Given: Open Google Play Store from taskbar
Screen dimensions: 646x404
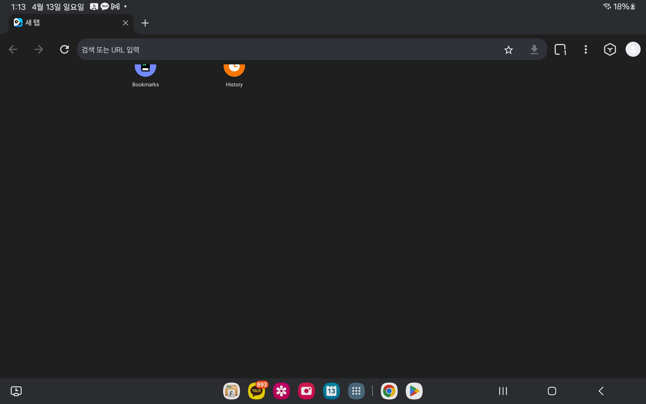Looking at the screenshot, I should click(x=414, y=391).
